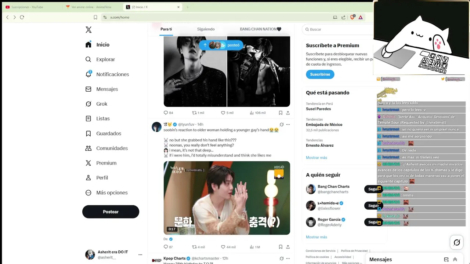Click Mostrar más under trends
470x264 pixels.
coord(317,158)
